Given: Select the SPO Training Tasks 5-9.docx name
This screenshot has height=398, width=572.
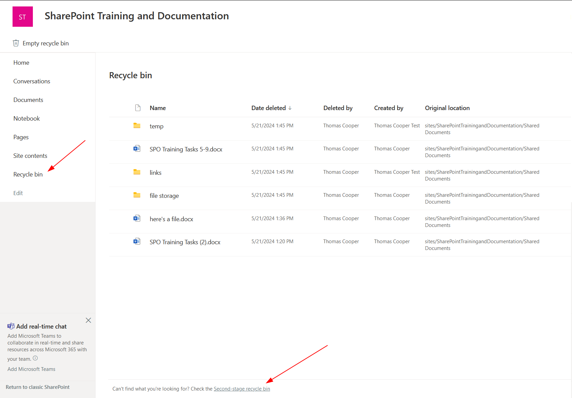Looking at the screenshot, I should (x=186, y=149).
